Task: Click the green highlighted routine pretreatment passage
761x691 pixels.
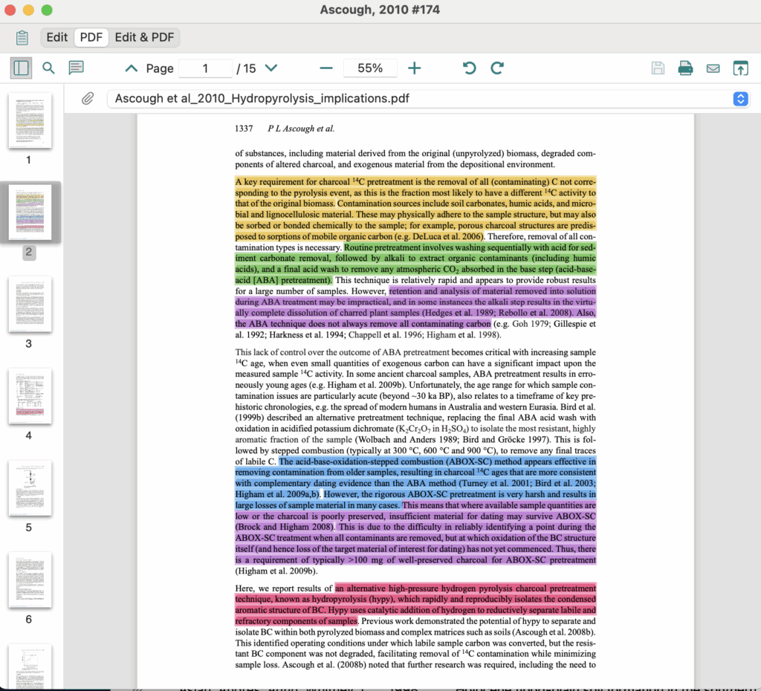Action: [415, 264]
